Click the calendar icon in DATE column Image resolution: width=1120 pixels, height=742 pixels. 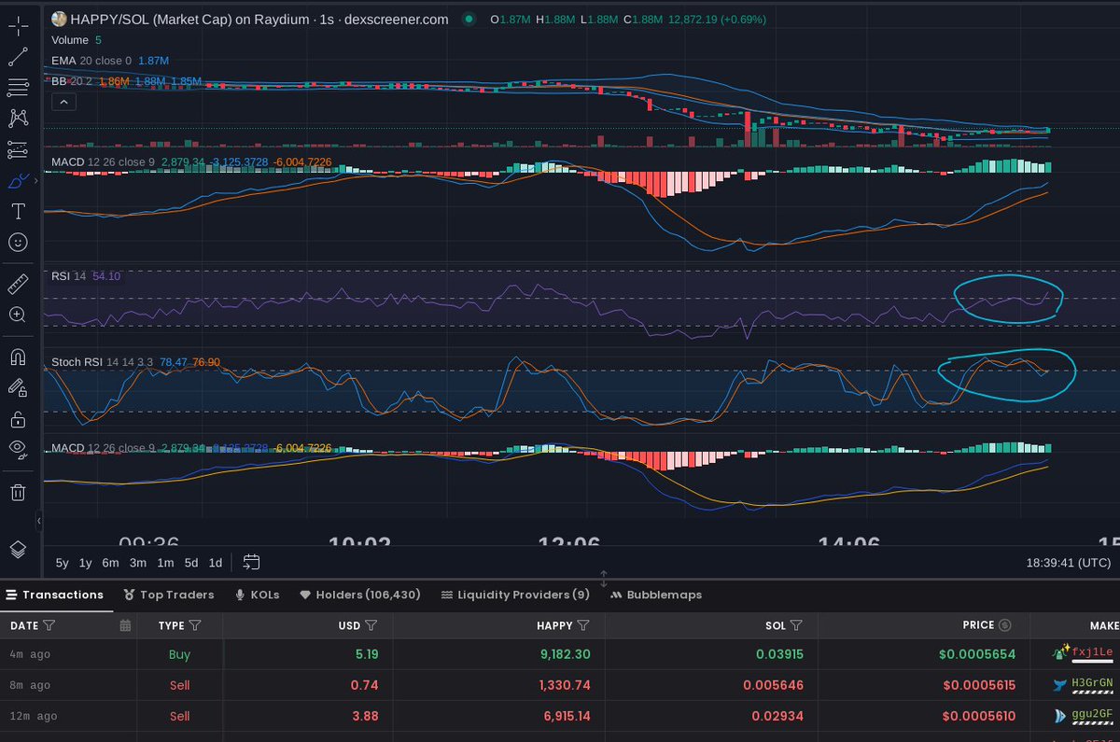pyautogui.click(x=125, y=625)
